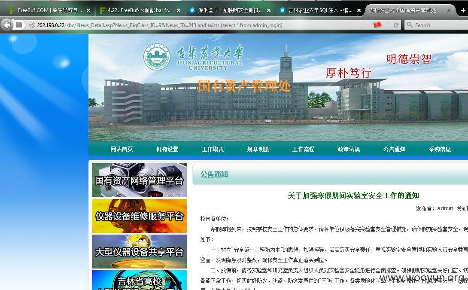Close the FreeBuf.COM tab
Image resolution: width=468 pixels, height=290 pixels.
88,10
